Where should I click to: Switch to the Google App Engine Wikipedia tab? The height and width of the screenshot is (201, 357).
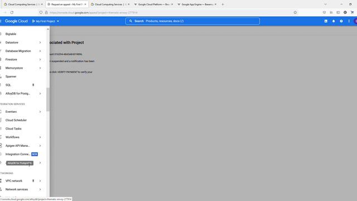pos(197,4)
